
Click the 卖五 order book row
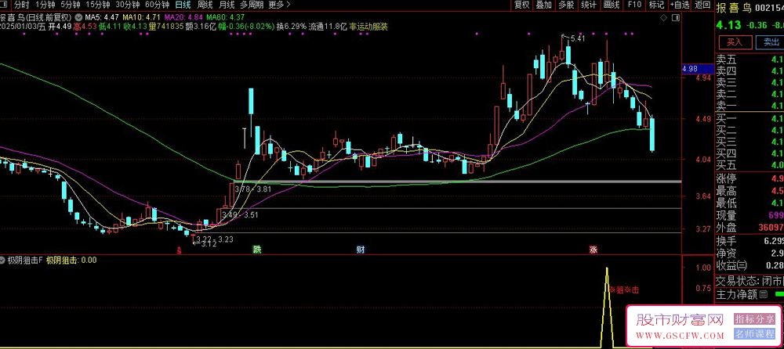[750, 59]
